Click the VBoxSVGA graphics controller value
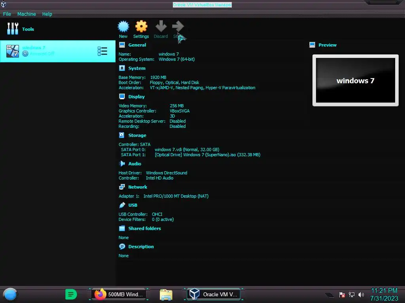Image resolution: width=405 pixels, height=303 pixels. pos(180,111)
